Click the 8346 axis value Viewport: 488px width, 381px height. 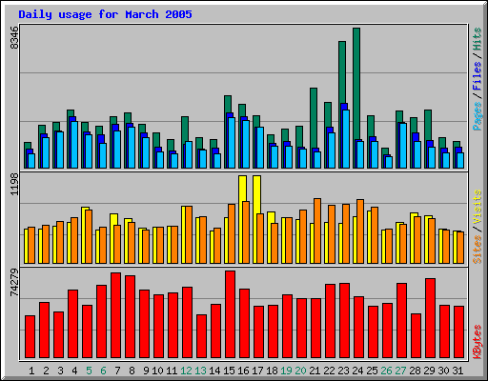point(14,38)
